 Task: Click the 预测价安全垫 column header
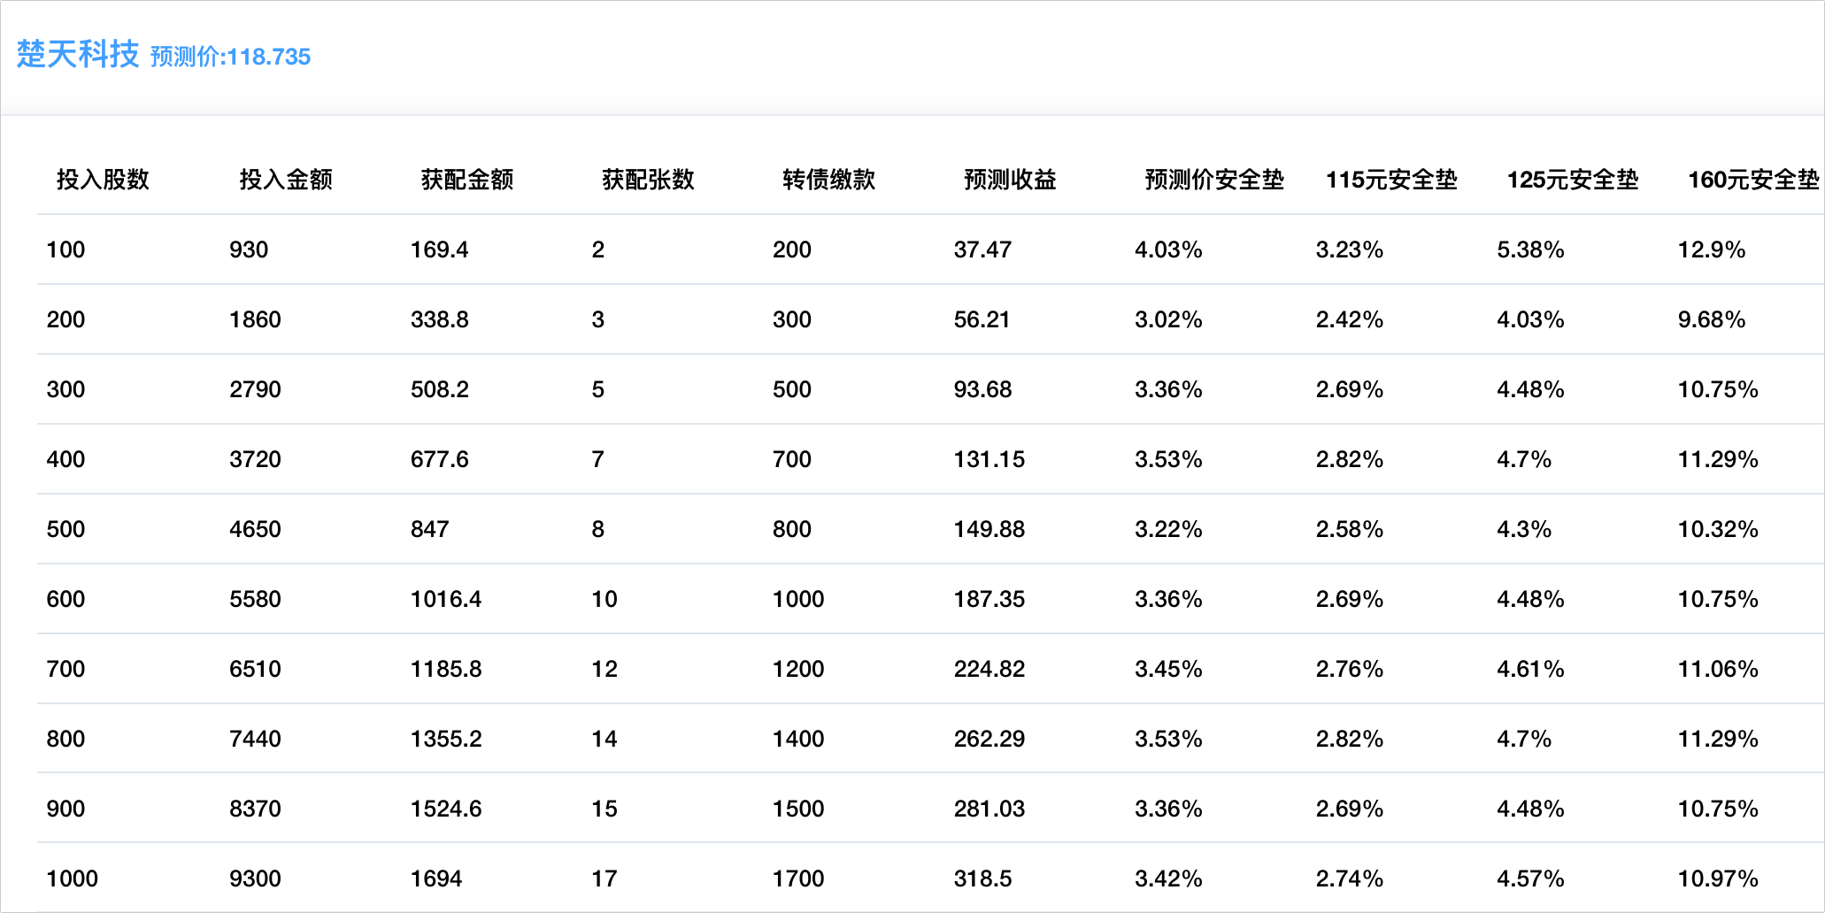1213,180
